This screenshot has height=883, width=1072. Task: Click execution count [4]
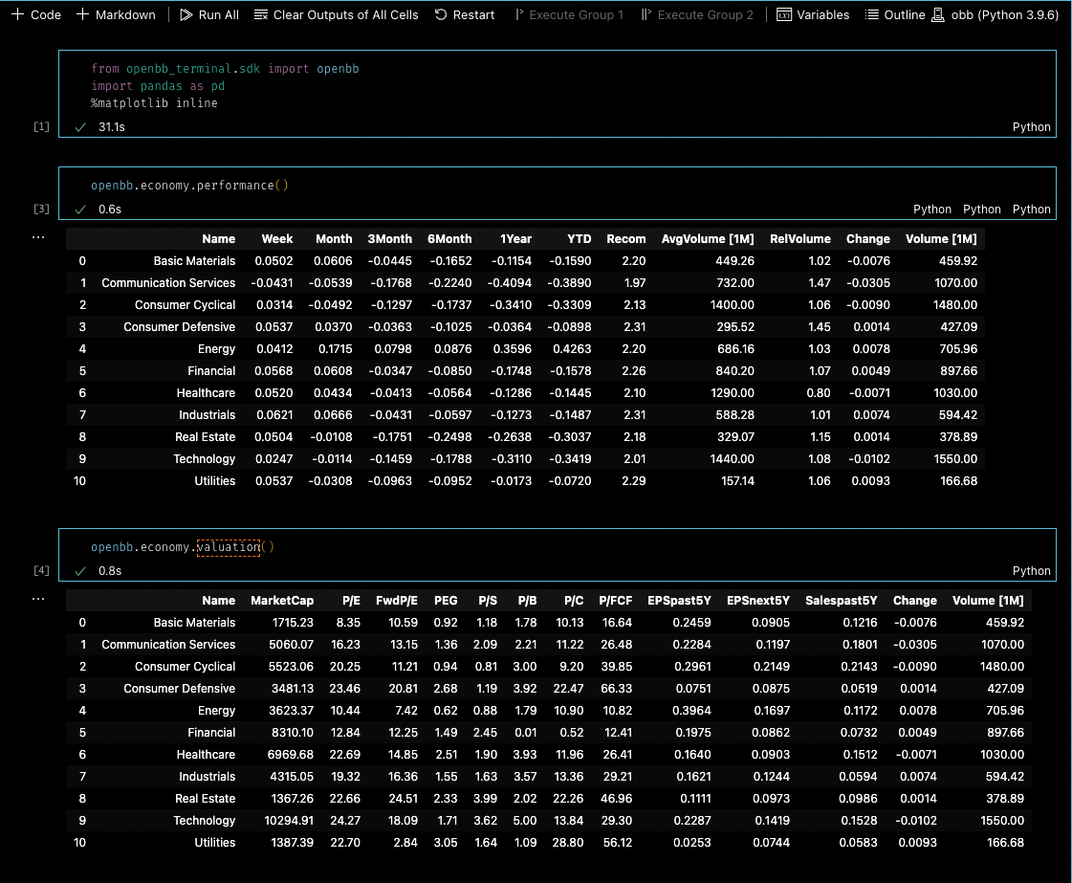(42, 570)
